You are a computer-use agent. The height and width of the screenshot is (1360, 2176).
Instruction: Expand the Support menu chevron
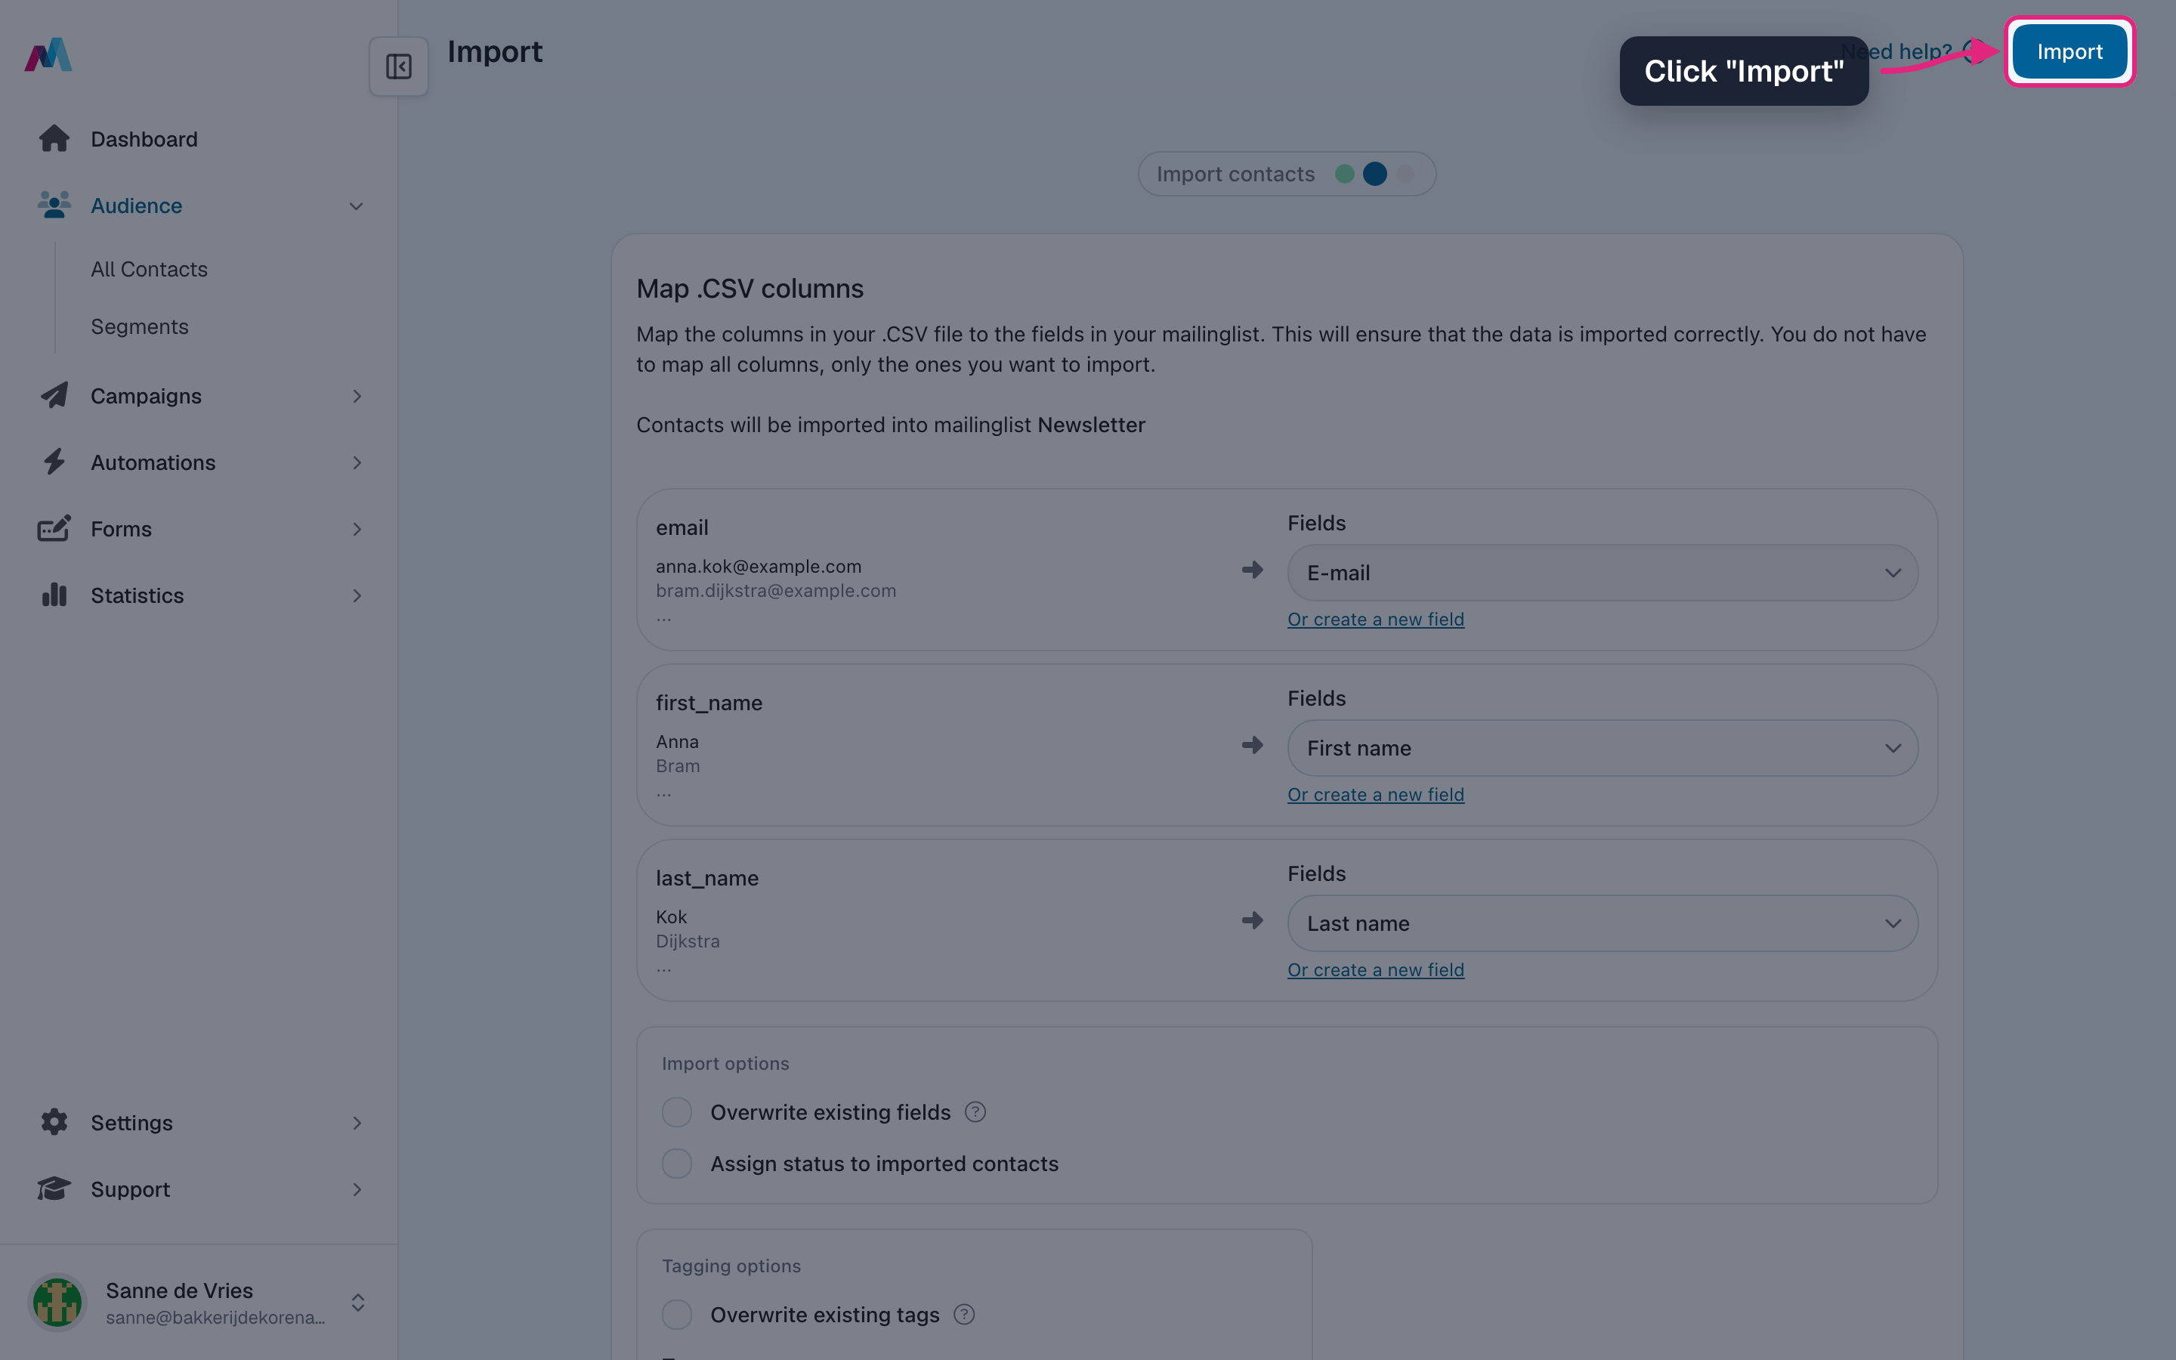tap(357, 1190)
